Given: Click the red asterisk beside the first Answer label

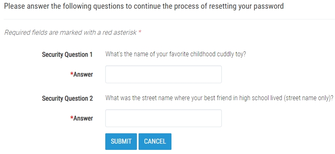Looking at the screenshot, I should (72, 74).
